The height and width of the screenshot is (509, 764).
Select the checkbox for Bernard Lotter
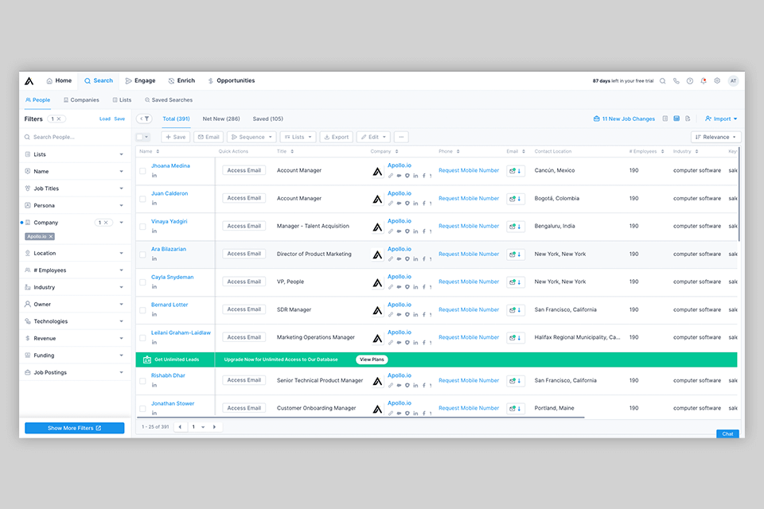(142, 310)
